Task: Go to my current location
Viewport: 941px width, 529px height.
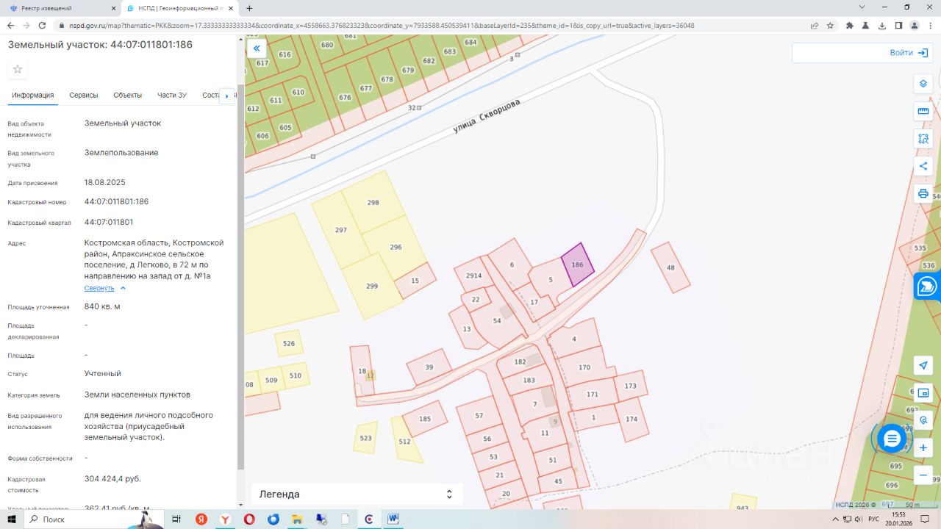Action: click(923, 365)
